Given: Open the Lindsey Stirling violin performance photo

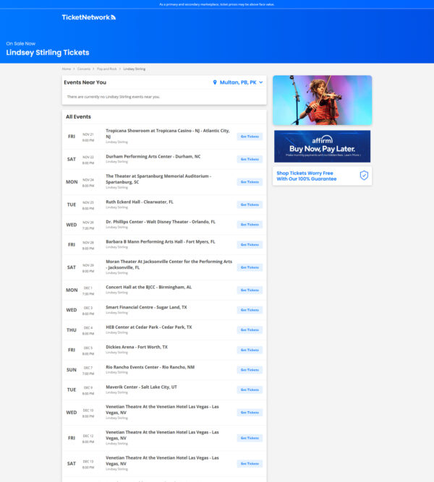Looking at the screenshot, I should 323,100.
